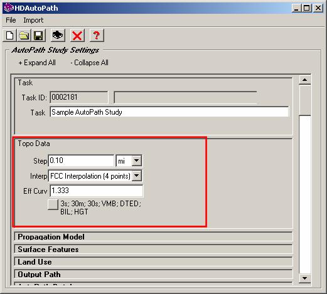Open the Import menu
The image size is (327, 294).
pyautogui.click(x=33, y=20)
